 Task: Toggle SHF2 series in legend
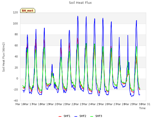(80, 116)
